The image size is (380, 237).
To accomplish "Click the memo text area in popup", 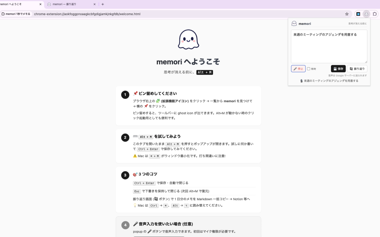I will coord(329,46).
